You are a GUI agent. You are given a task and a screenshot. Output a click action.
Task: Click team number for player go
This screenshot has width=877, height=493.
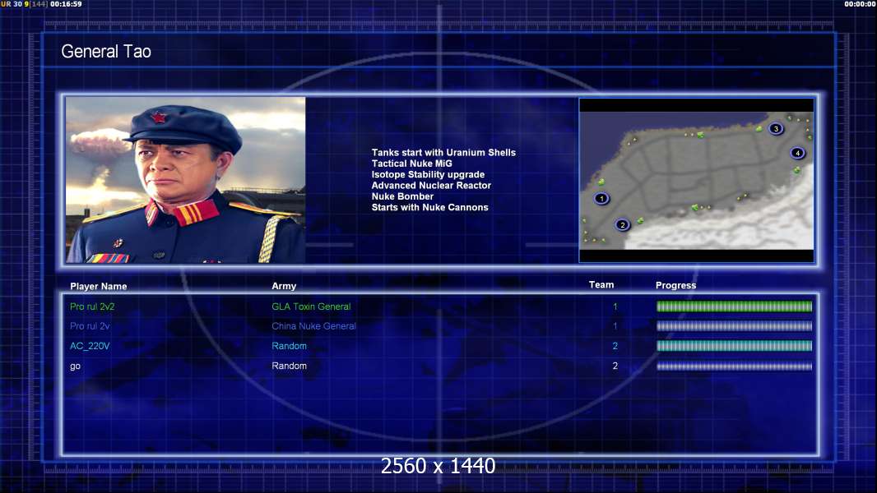(615, 366)
